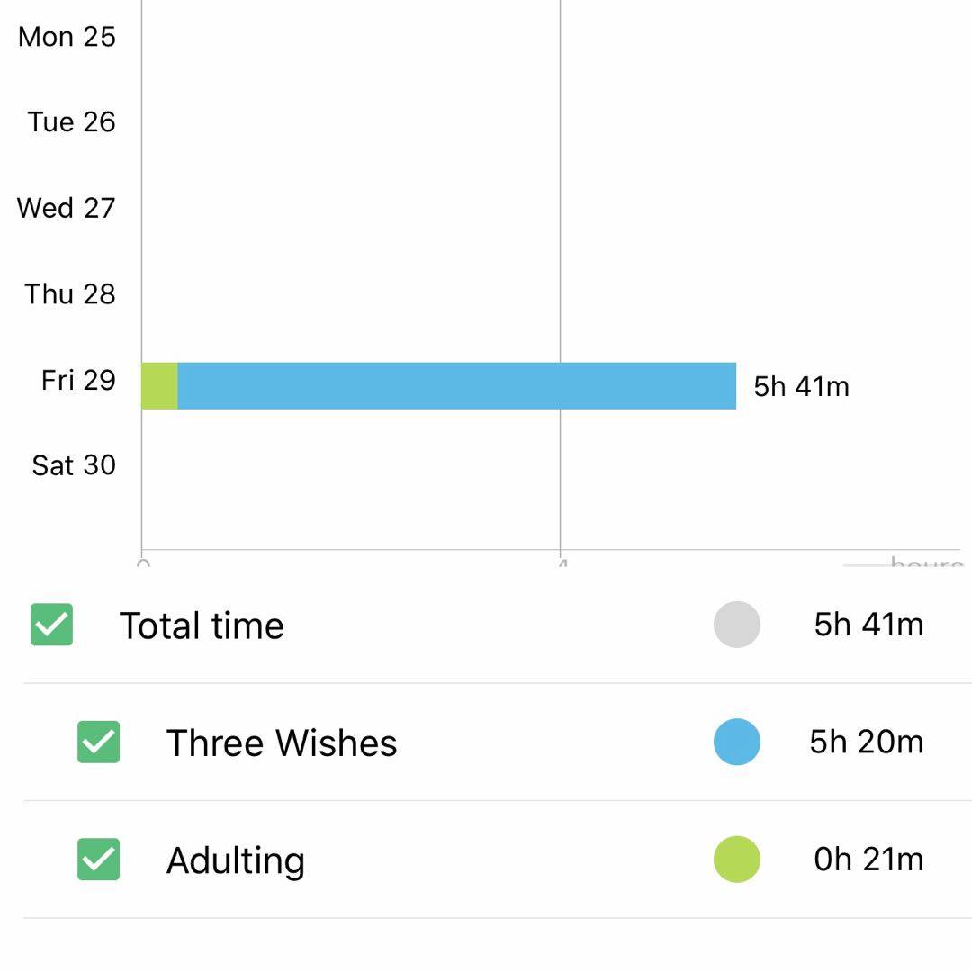Uncheck the Total time checkbox
The height and width of the screenshot is (972, 972).
tap(51, 625)
